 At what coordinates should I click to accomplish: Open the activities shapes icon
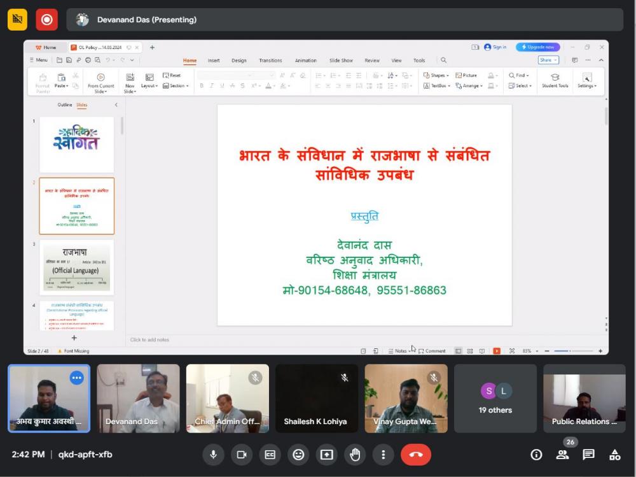coord(615,455)
